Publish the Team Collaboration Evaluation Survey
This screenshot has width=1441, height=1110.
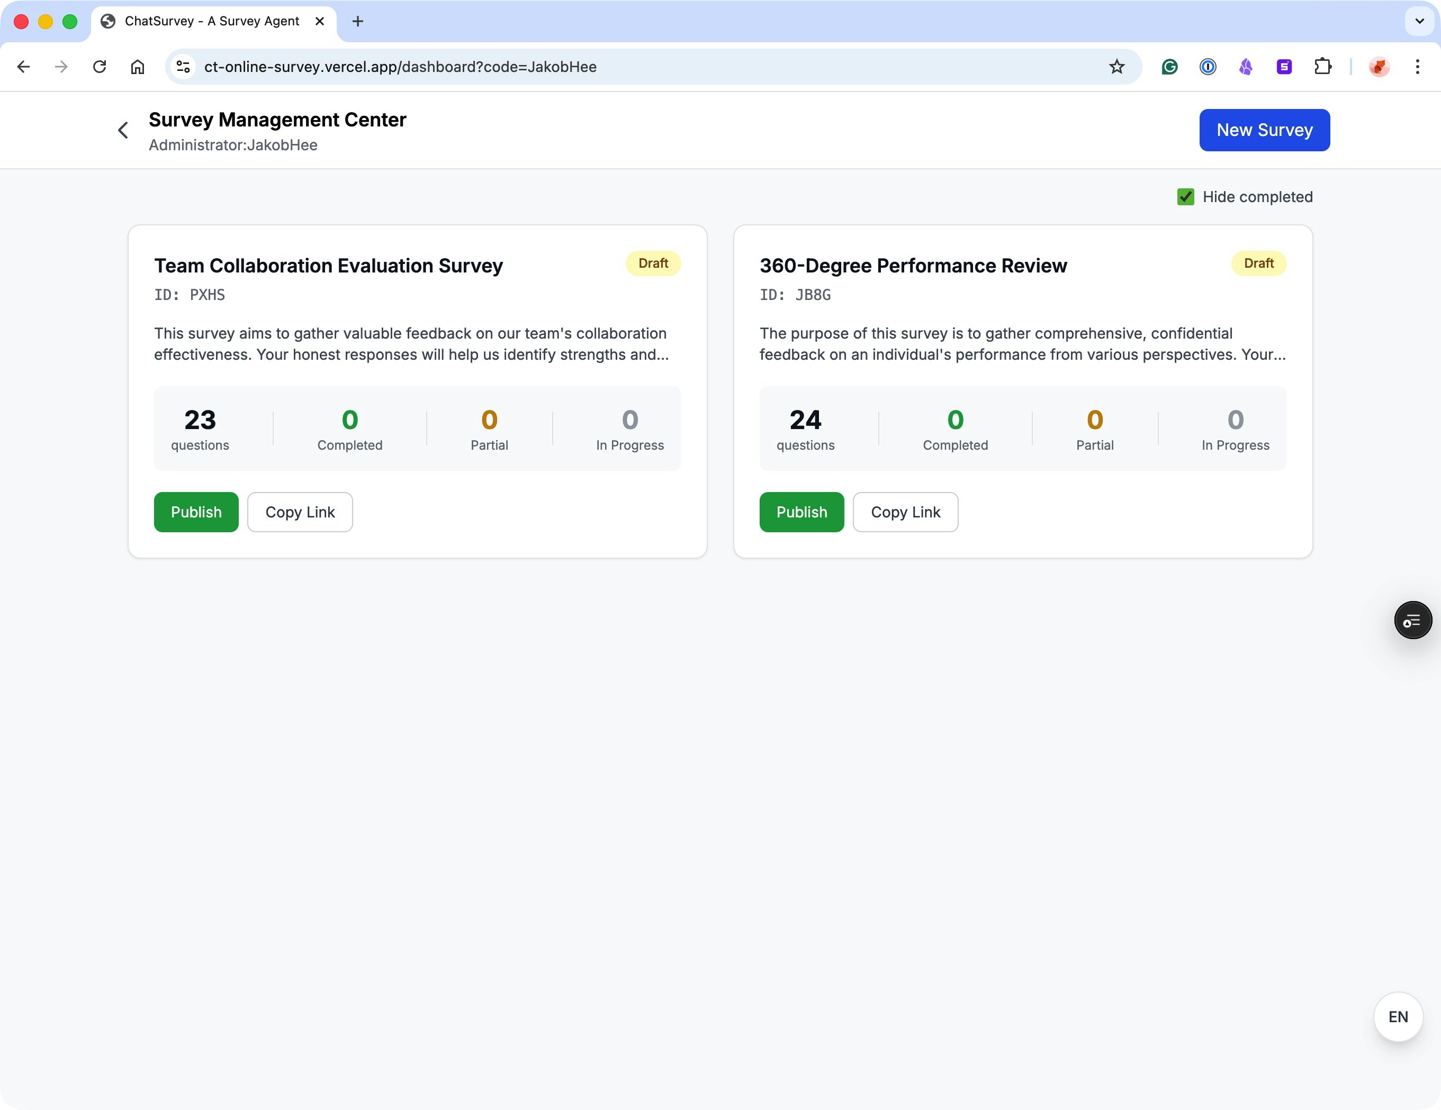[196, 512]
